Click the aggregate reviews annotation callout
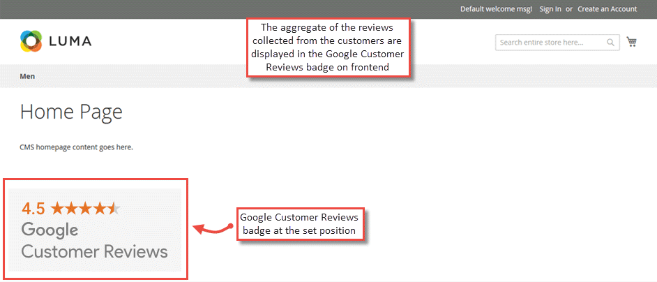657x282 pixels. 328,47
